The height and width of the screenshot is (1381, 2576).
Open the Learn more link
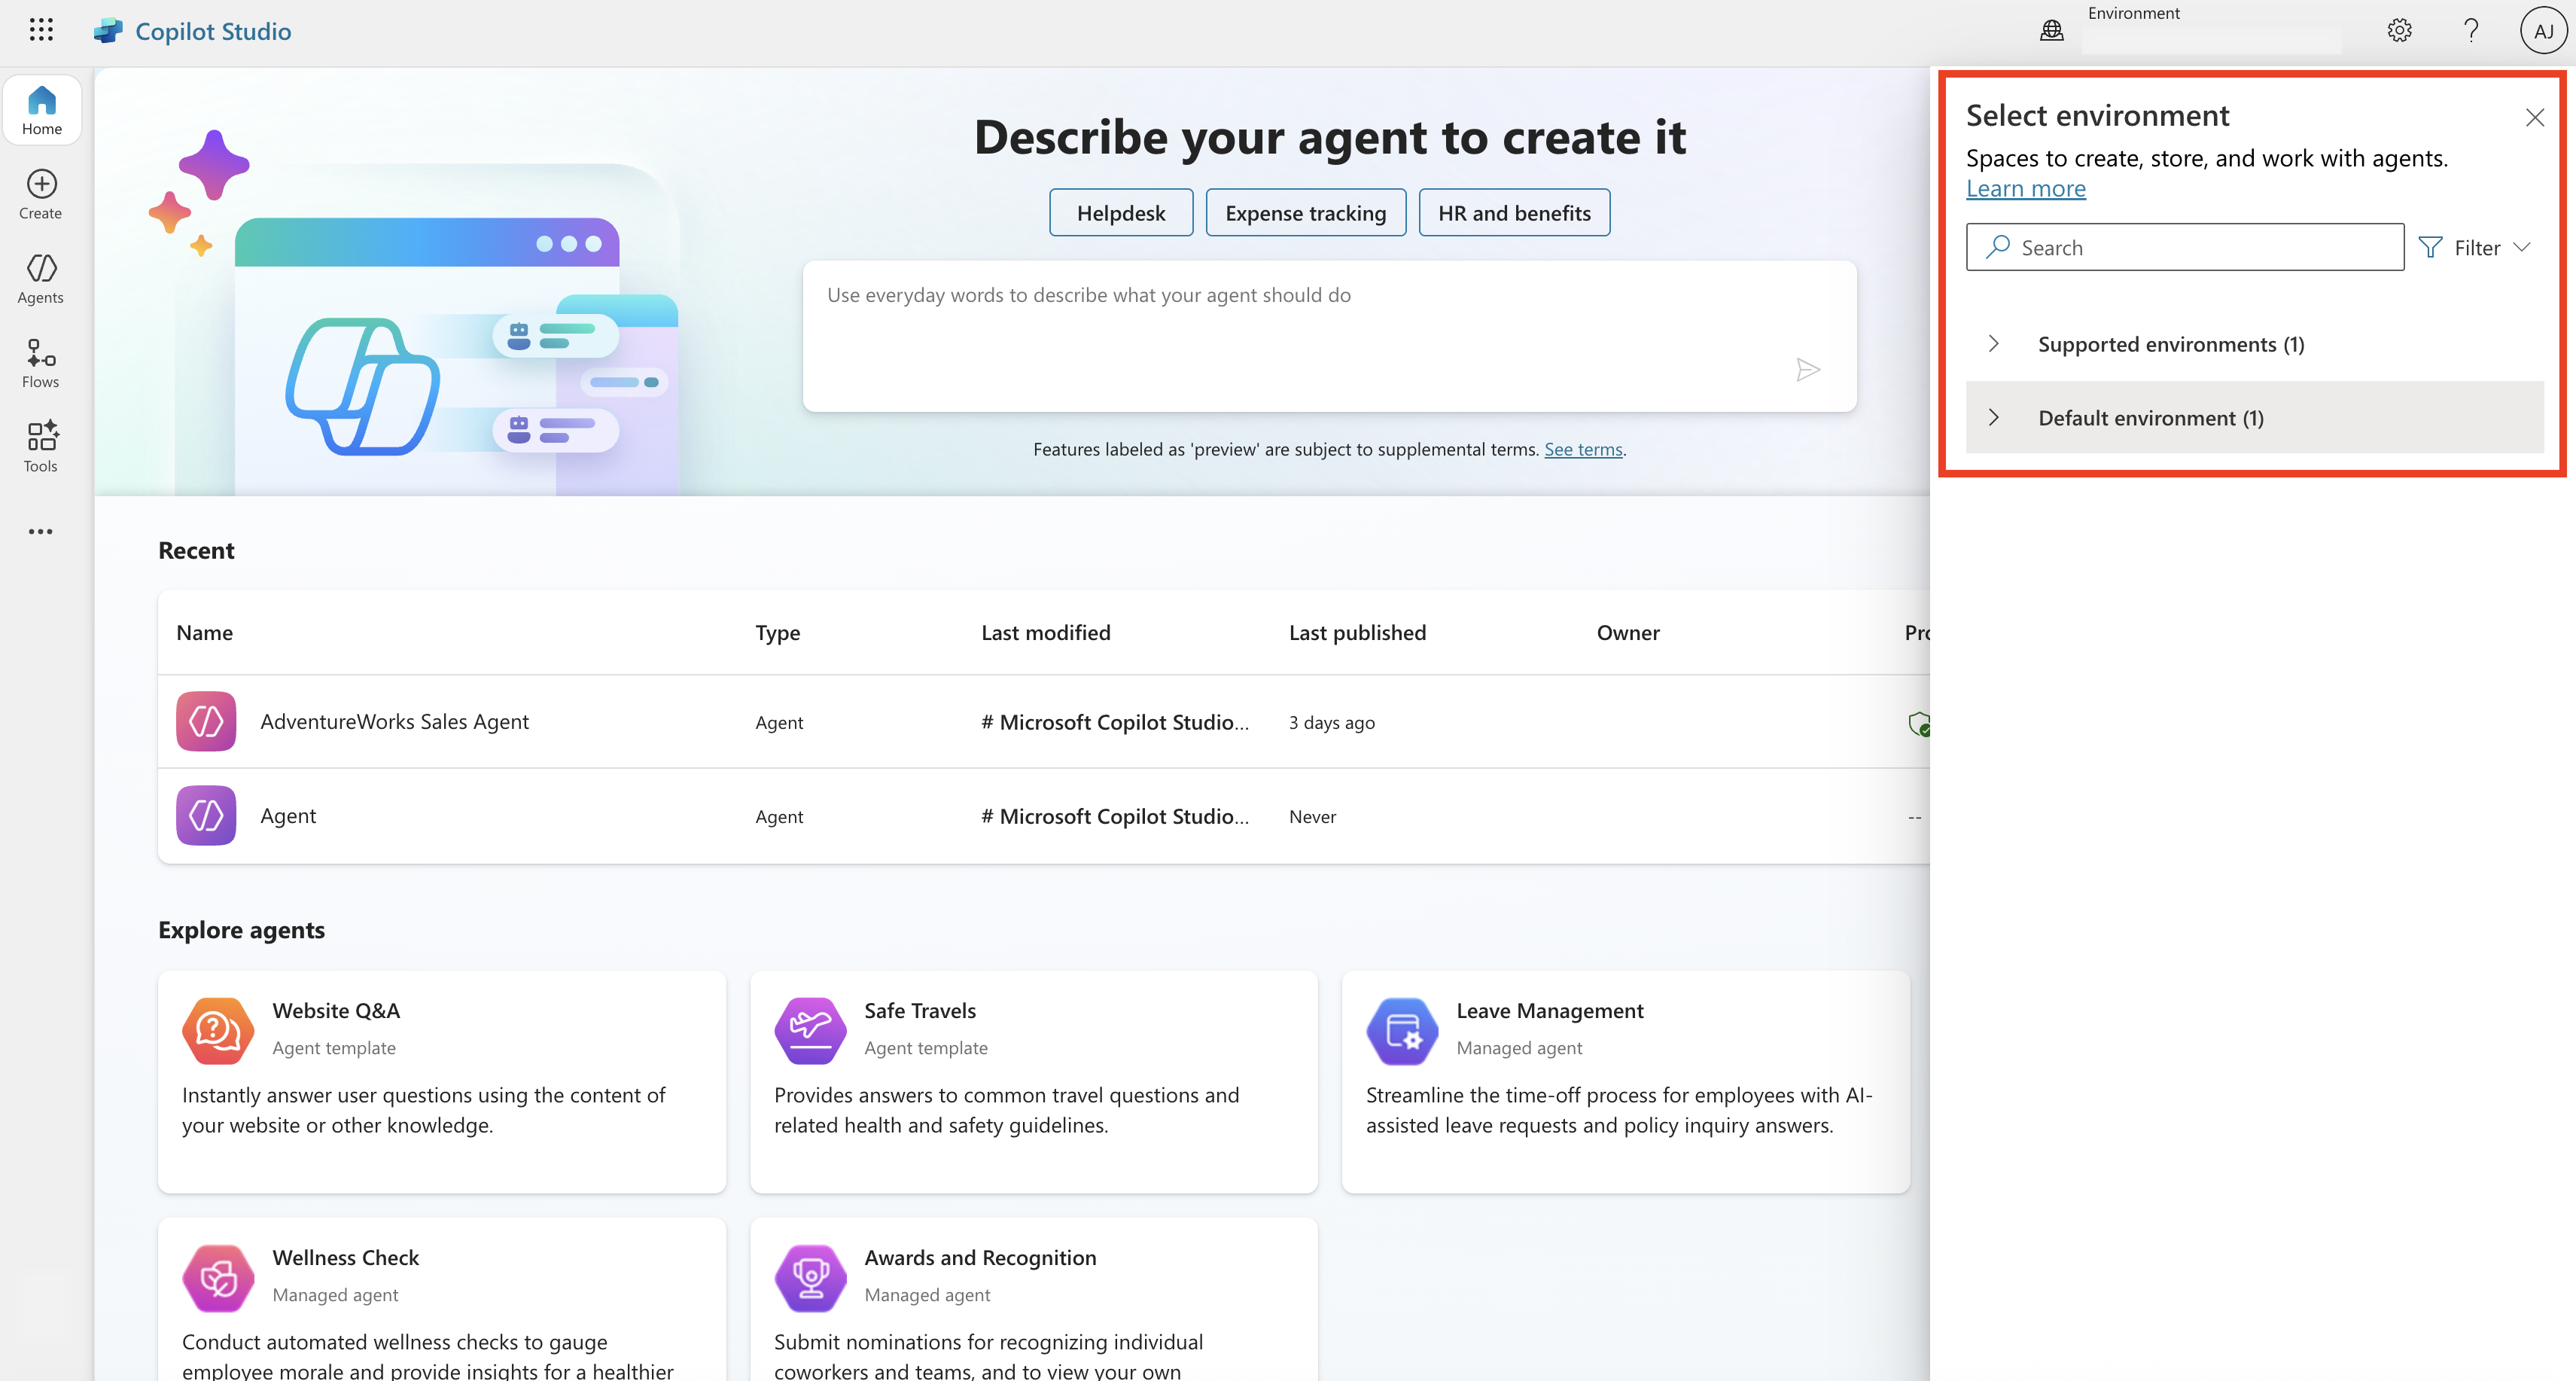(2025, 189)
